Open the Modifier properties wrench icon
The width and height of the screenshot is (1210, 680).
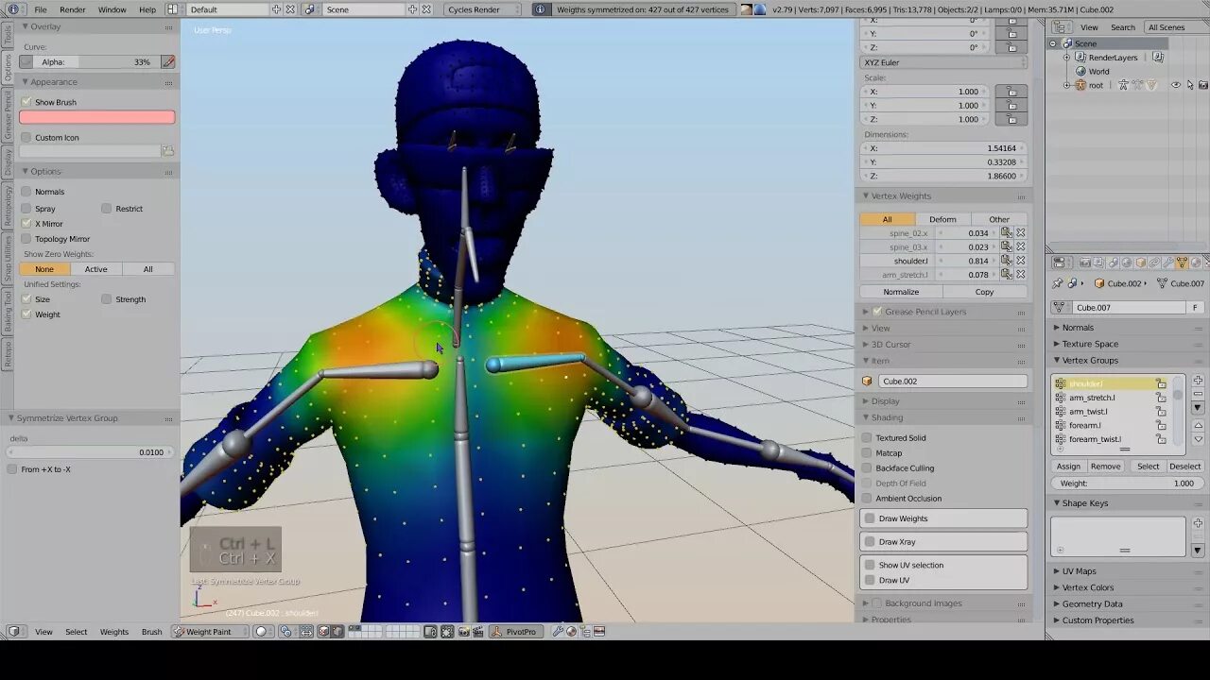tap(1168, 263)
